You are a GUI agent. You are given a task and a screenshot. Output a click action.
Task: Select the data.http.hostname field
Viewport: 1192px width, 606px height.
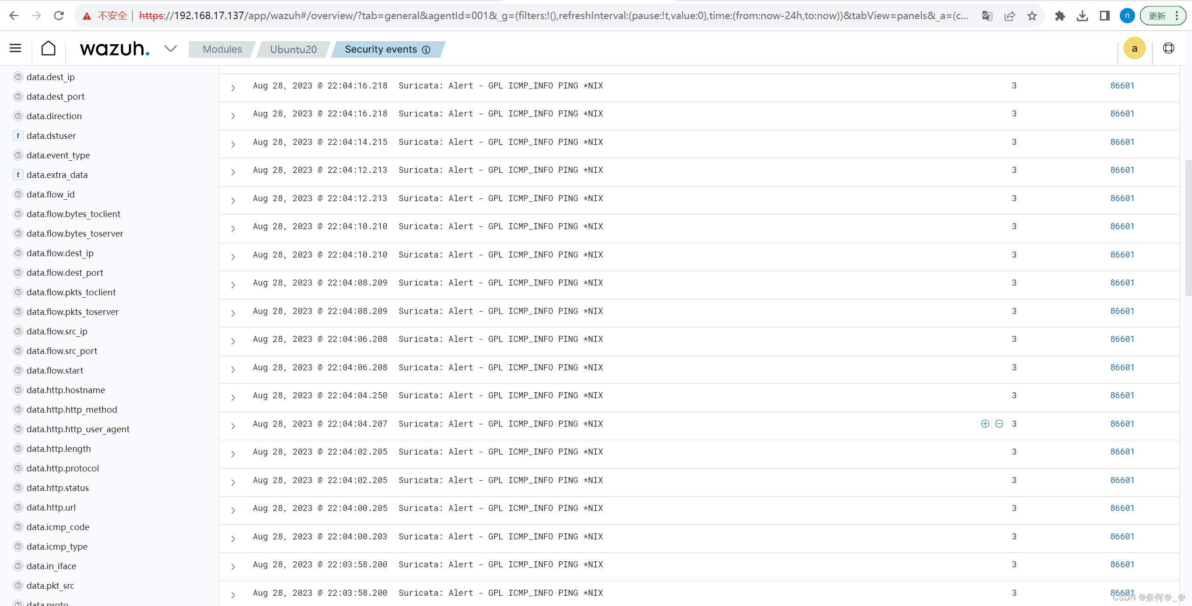click(x=66, y=390)
